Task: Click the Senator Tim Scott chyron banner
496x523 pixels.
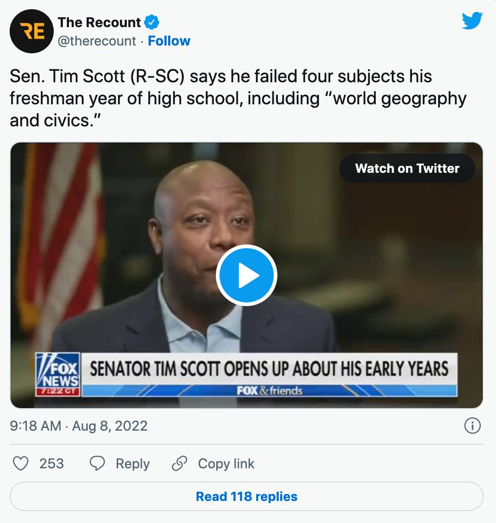Action: 269,369
